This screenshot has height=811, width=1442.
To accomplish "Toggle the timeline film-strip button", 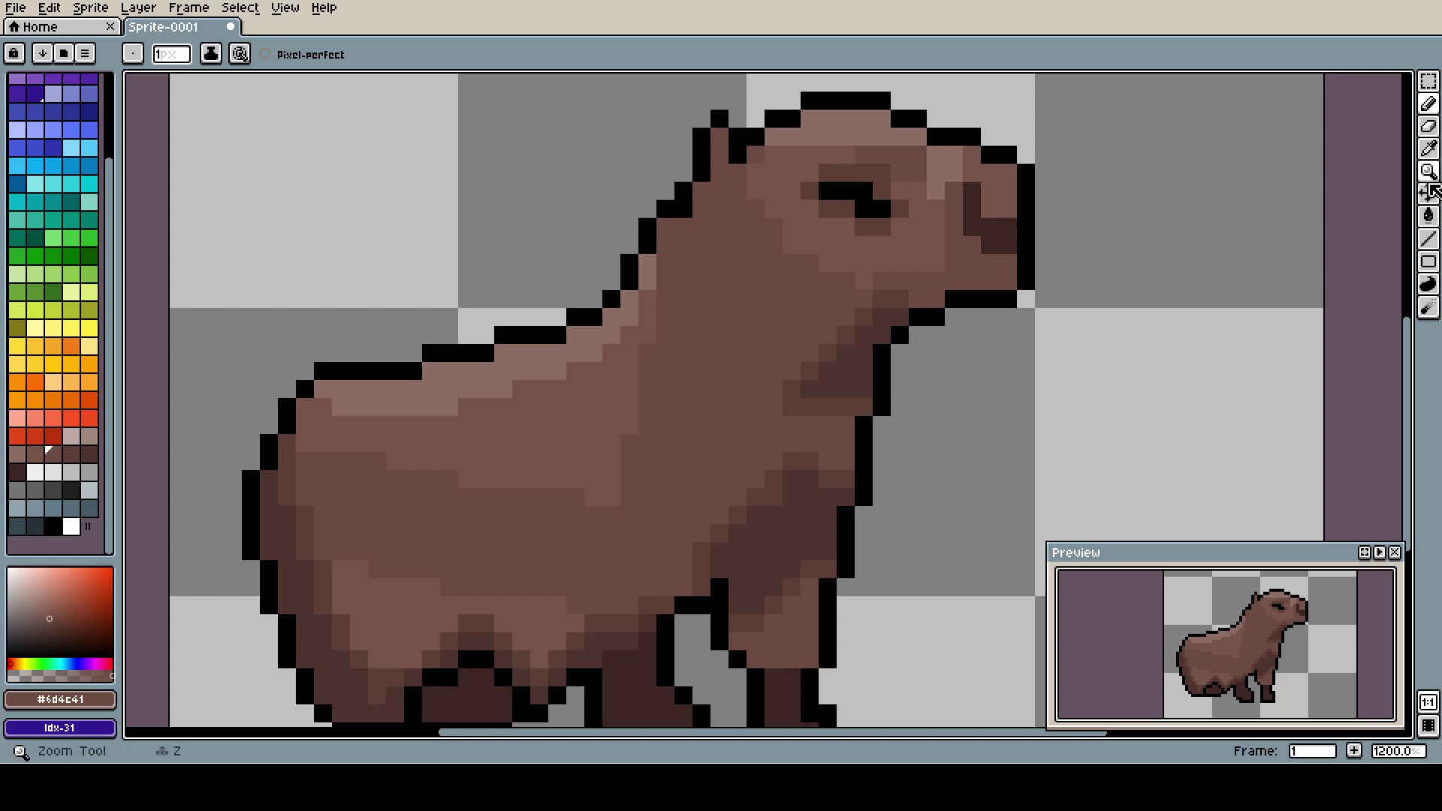I will click(1428, 725).
